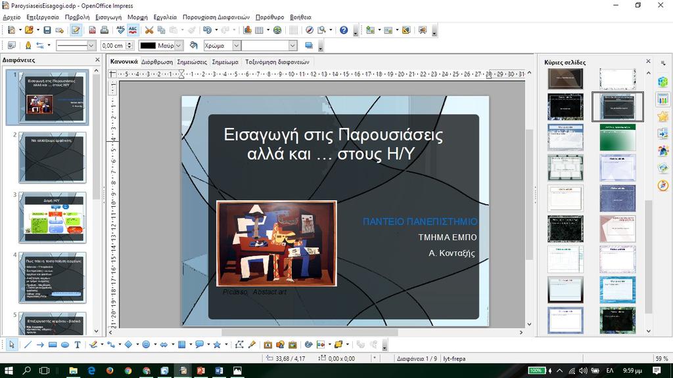The height and width of the screenshot is (378, 673).
Task: Open the Fontwork Gallery icon
Action: click(x=268, y=345)
